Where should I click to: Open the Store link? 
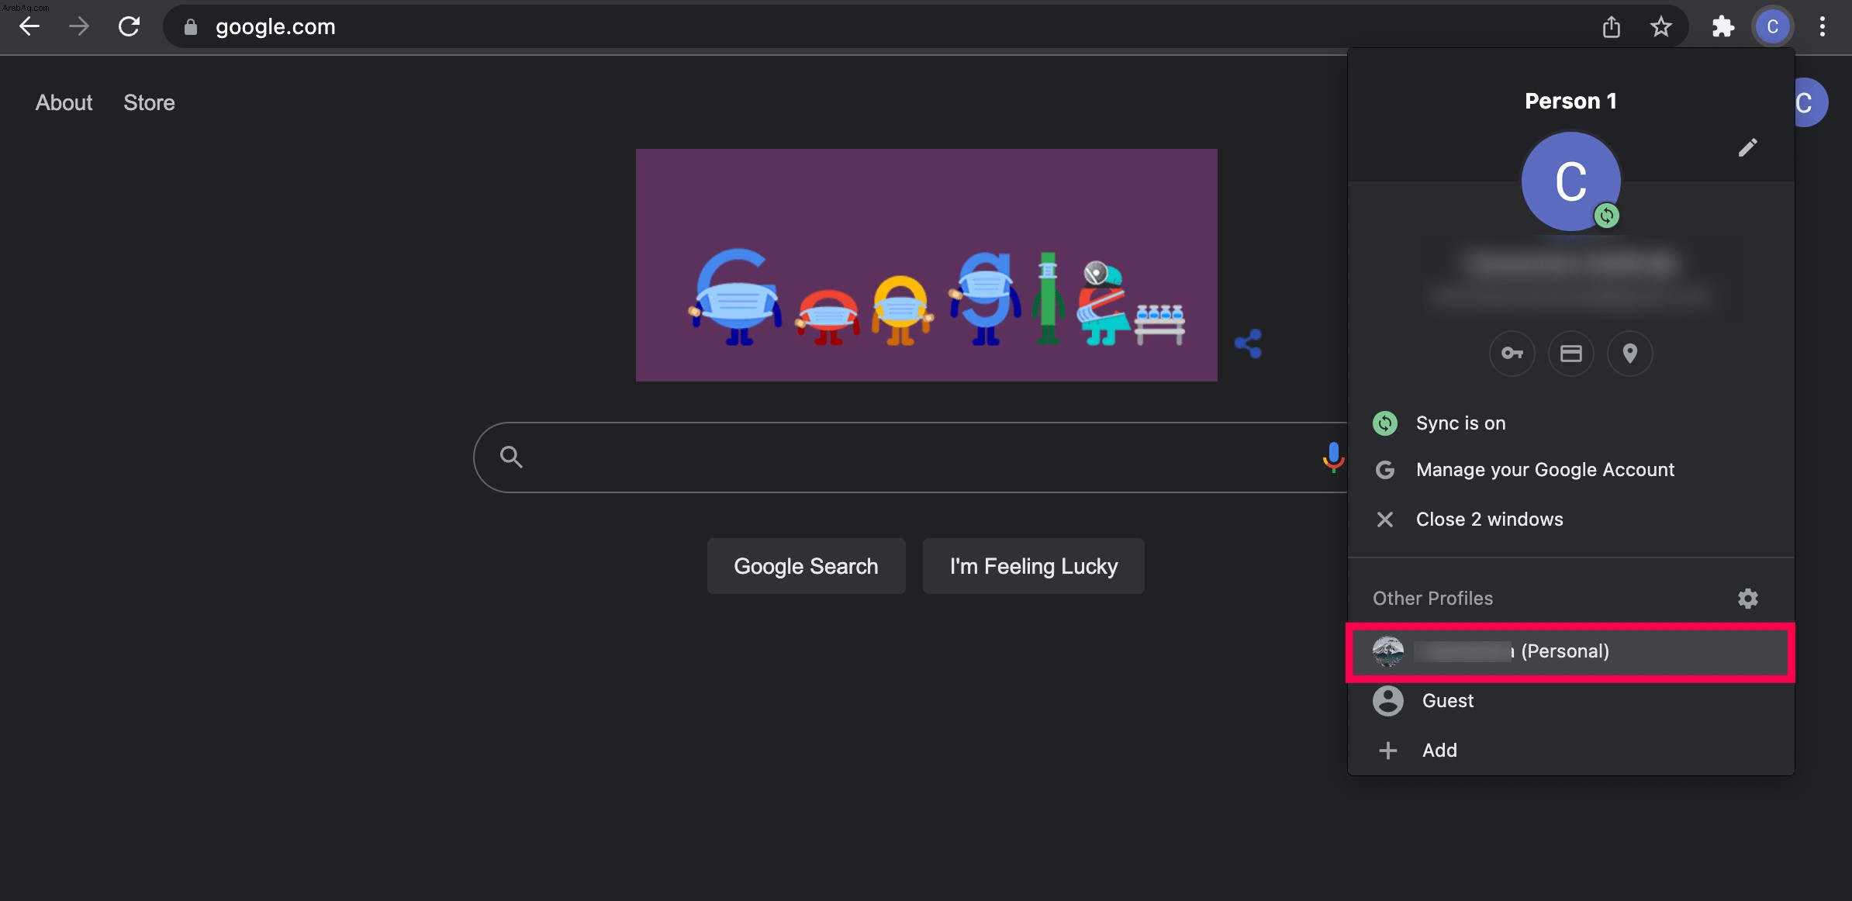(149, 102)
